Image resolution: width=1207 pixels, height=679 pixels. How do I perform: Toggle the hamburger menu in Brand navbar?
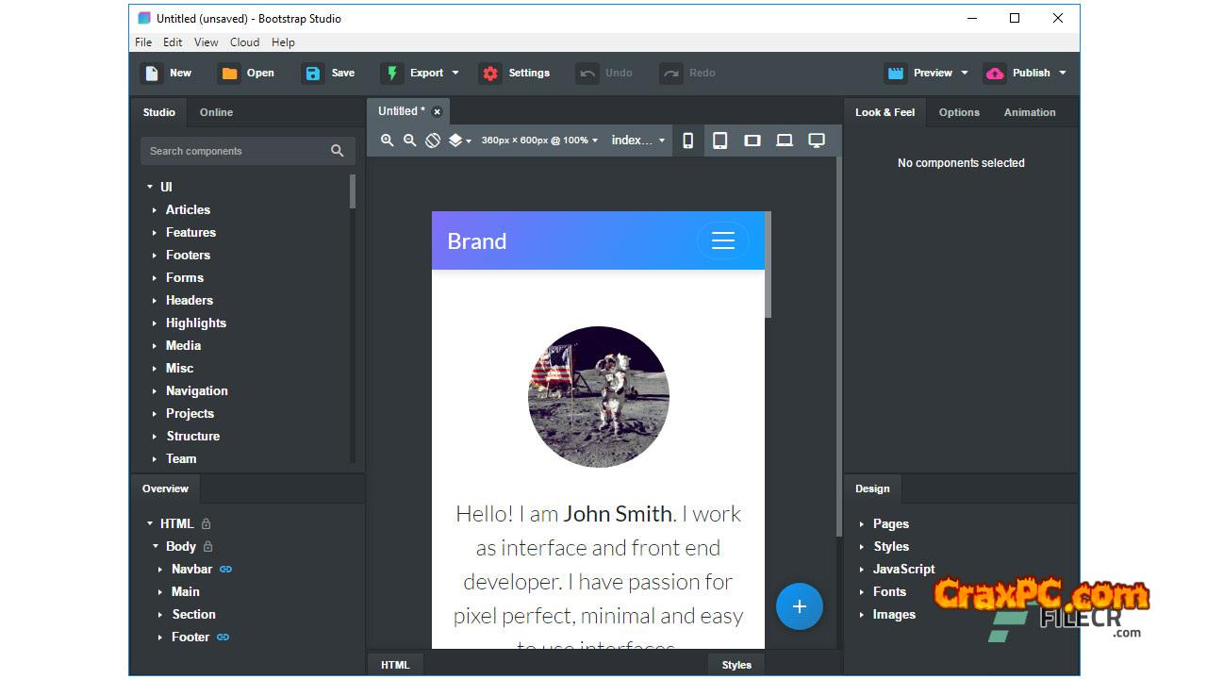(722, 241)
